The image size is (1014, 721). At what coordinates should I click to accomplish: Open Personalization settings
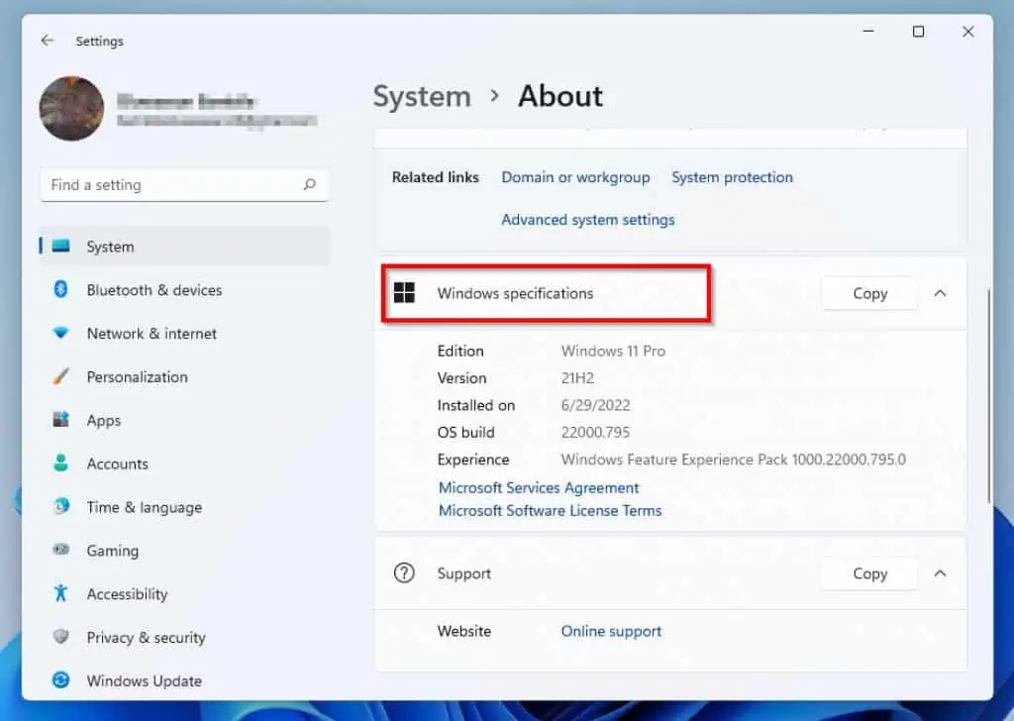pyautogui.click(x=184, y=377)
